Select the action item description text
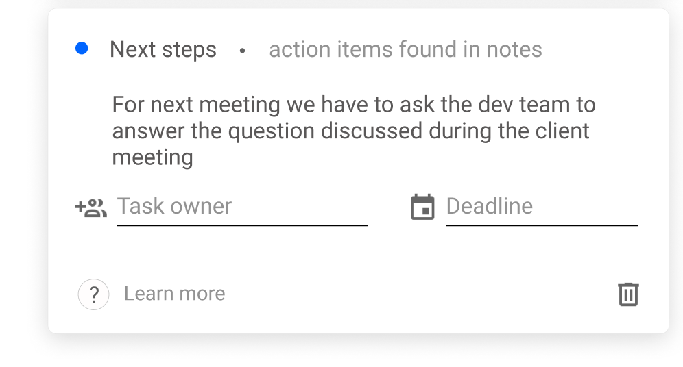The height and width of the screenshot is (367, 683). coord(354,131)
